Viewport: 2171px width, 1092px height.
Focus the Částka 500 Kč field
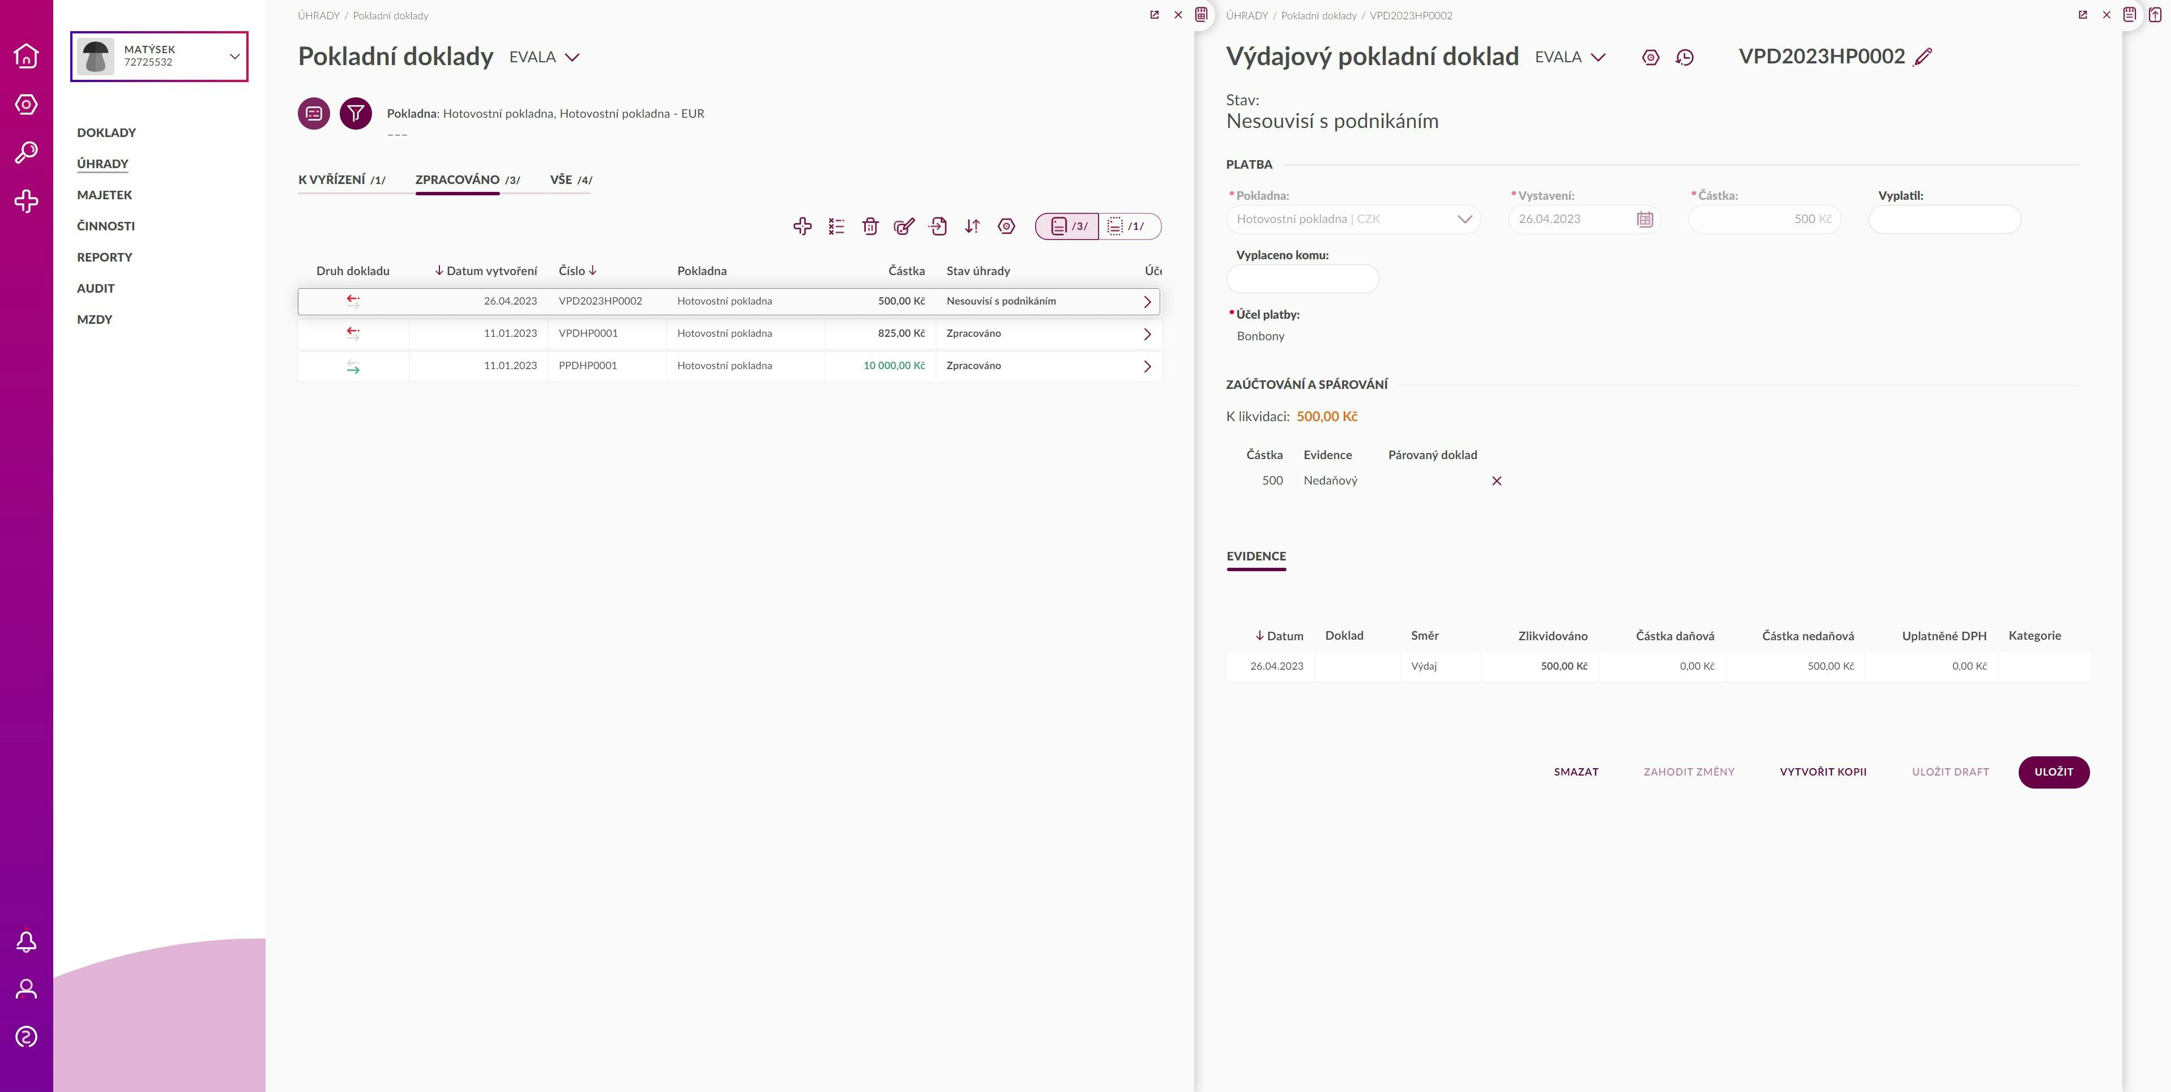point(1764,219)
